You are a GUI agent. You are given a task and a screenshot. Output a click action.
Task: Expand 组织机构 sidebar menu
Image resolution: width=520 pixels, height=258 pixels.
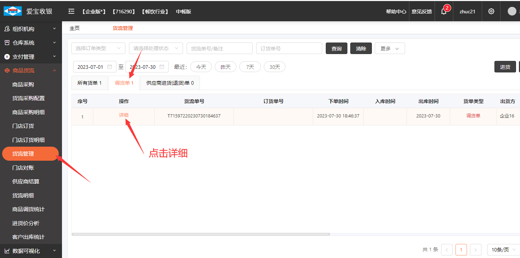coord(31,29)
